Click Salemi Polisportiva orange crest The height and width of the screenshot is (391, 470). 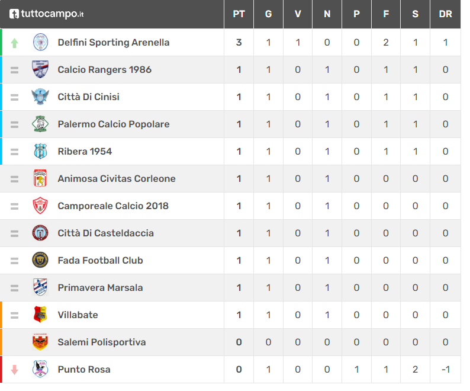coord(40,342)
